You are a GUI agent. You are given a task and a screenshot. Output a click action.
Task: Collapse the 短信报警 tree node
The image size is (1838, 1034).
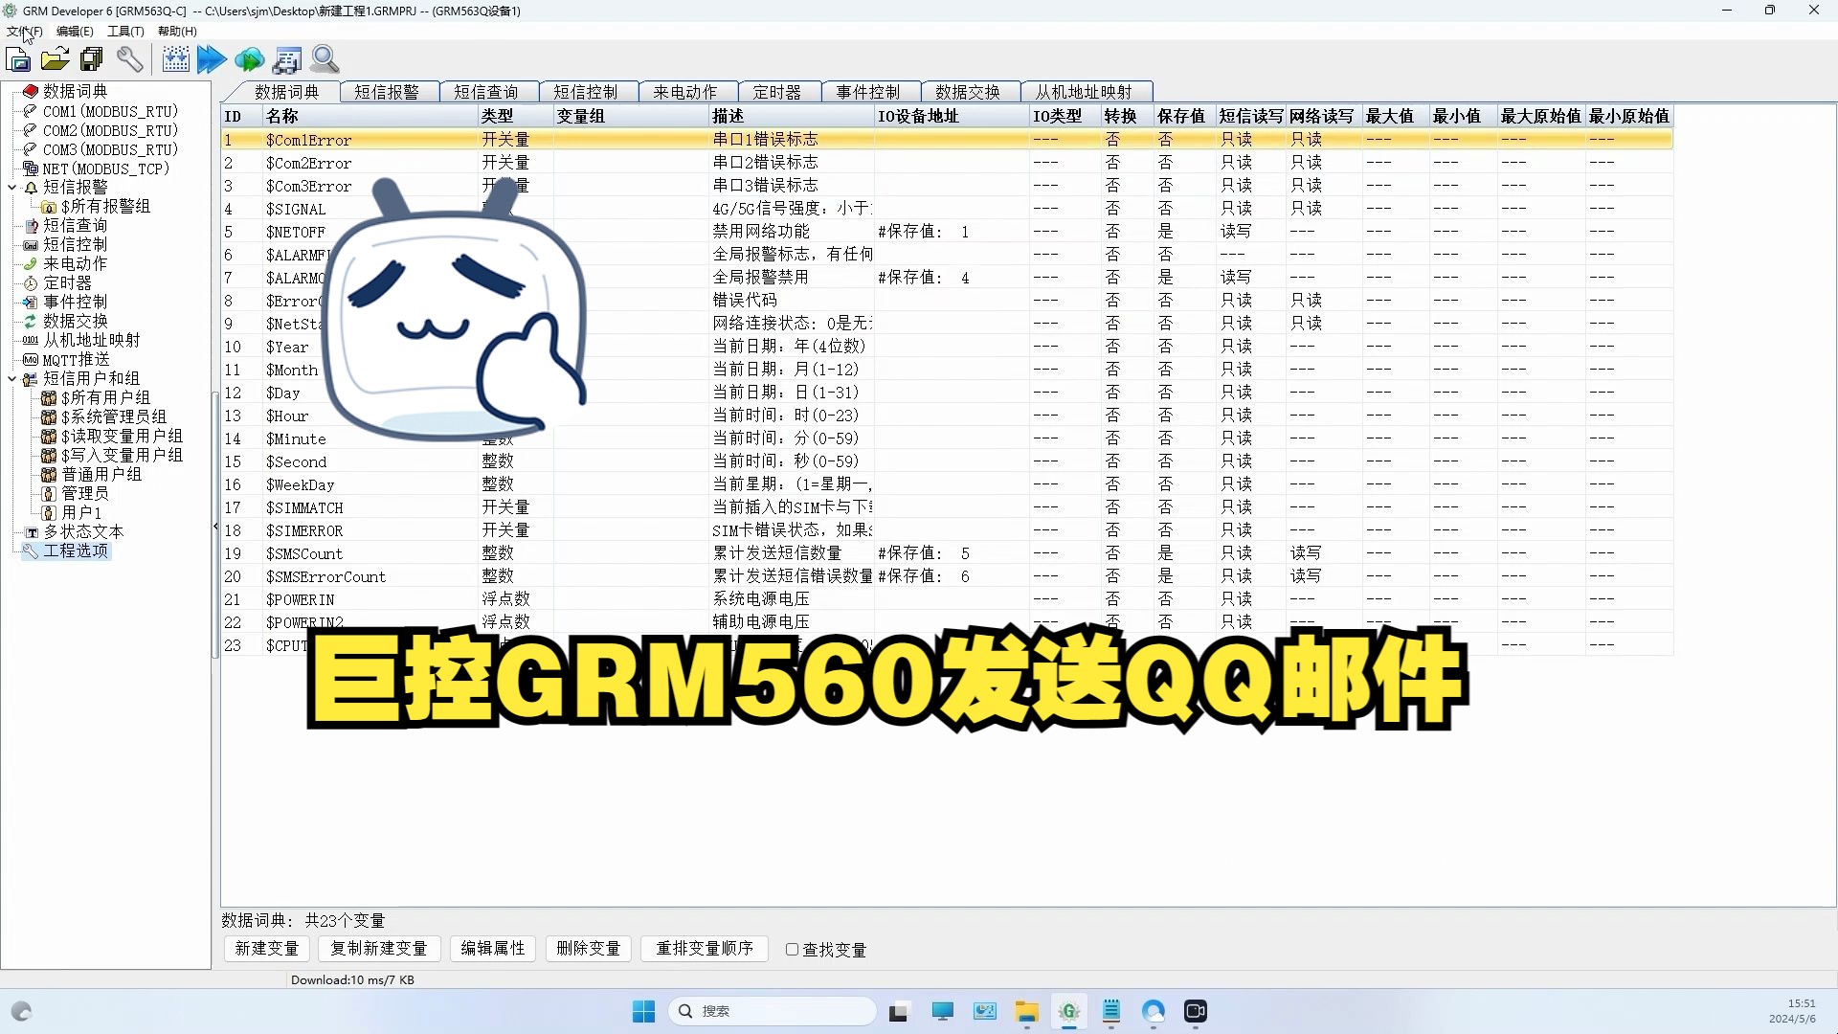tap(12, 188)
